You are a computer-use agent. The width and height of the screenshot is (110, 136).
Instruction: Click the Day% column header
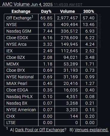tap(46, 11)
